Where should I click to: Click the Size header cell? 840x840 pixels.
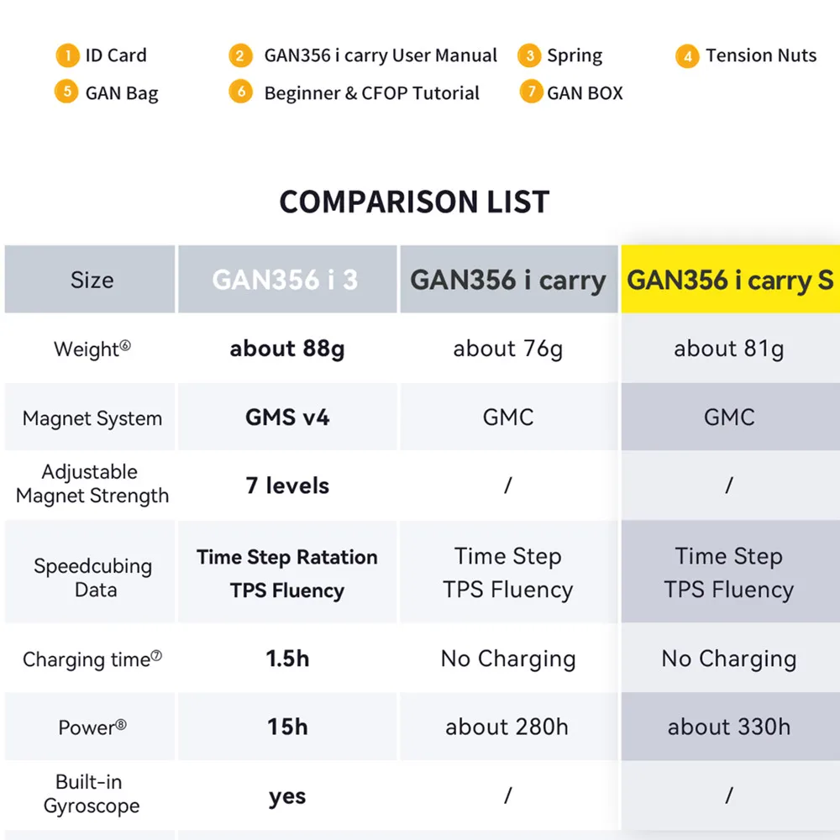pos(92,280)
